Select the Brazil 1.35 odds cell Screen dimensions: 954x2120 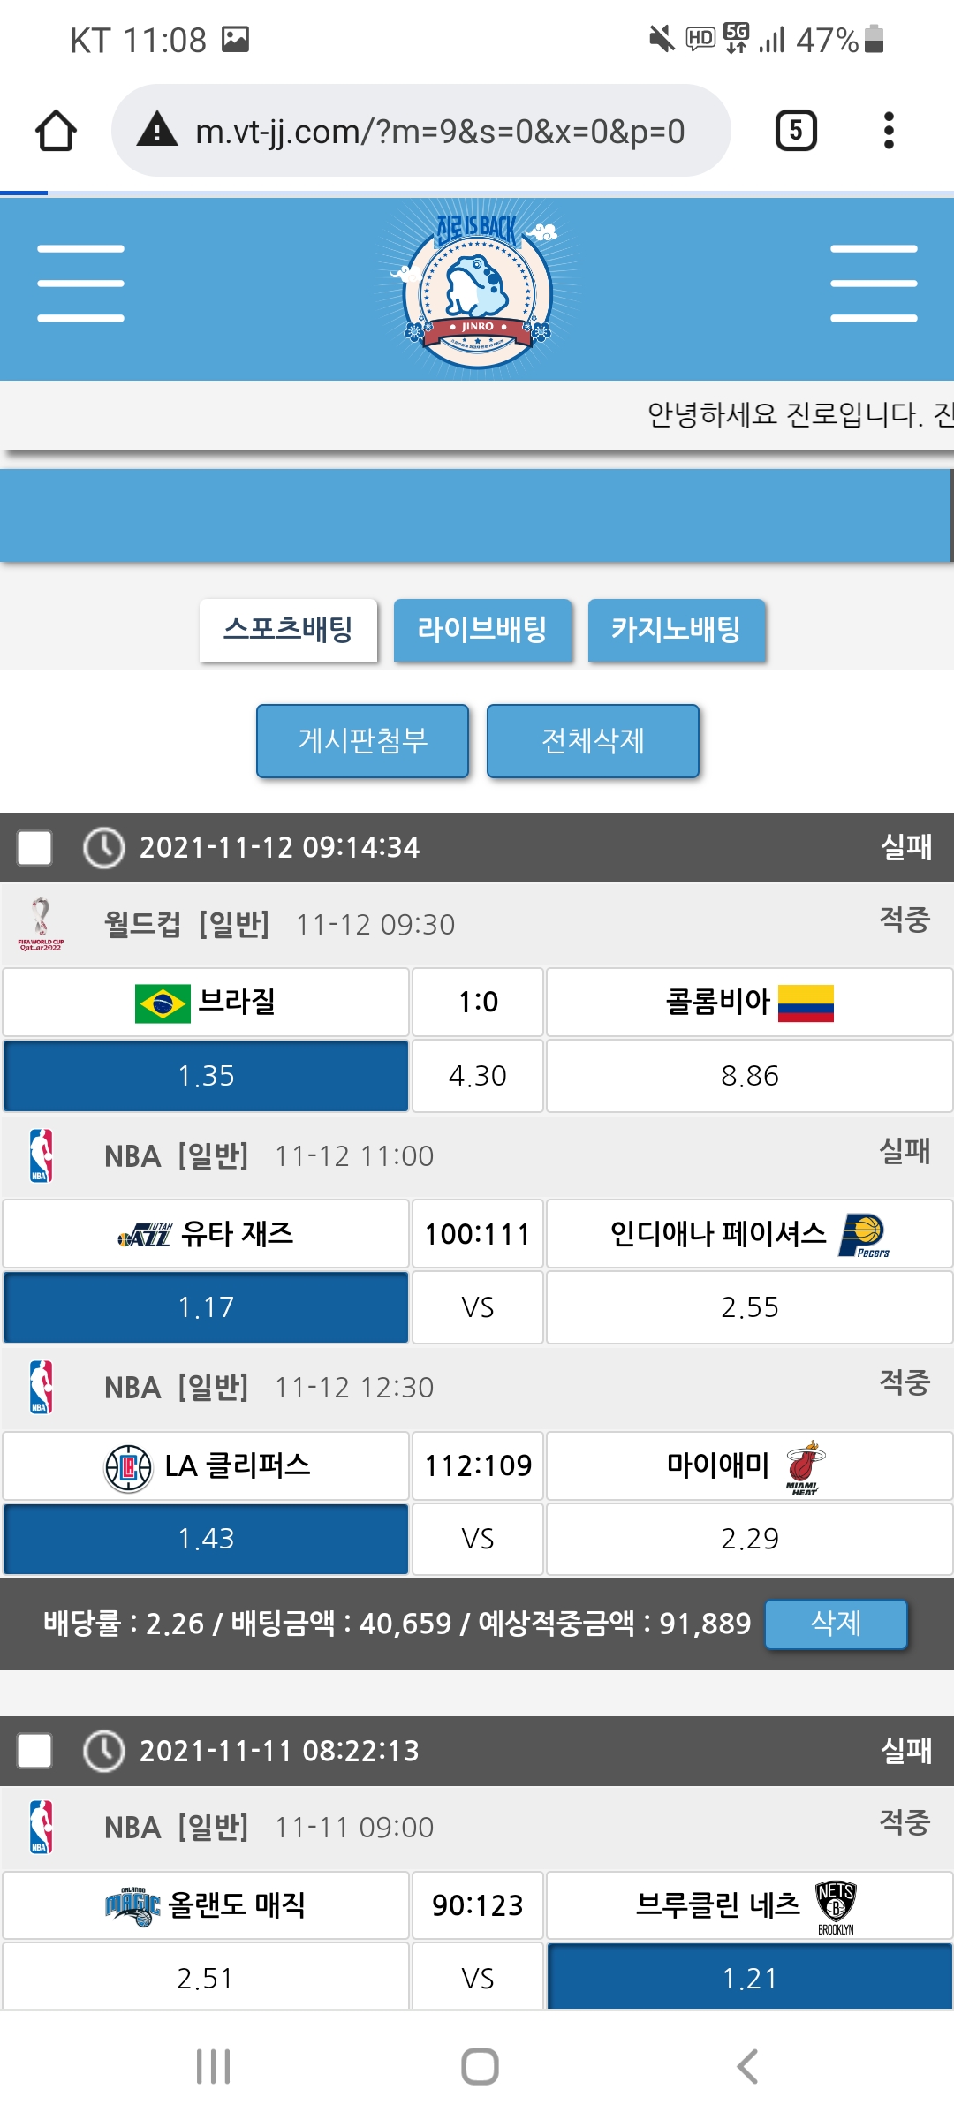(x=206, y=1076)
